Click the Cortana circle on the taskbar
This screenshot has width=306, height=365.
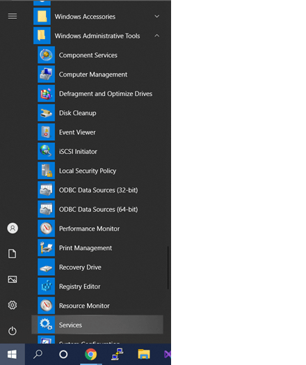[x=63, y=355]
